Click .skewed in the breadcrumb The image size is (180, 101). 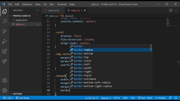click(69, 16)
